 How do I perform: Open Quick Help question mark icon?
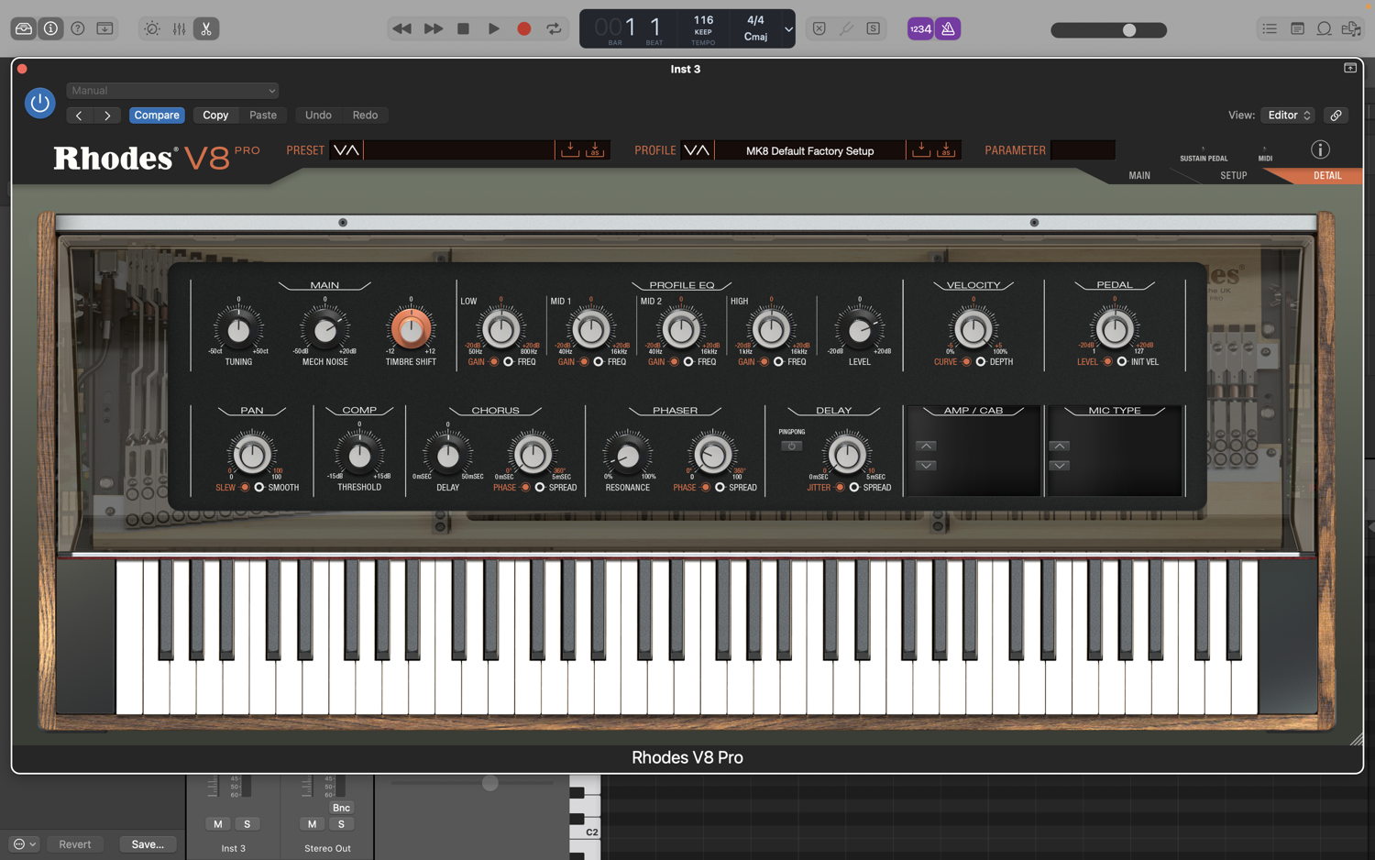(78, 28)
